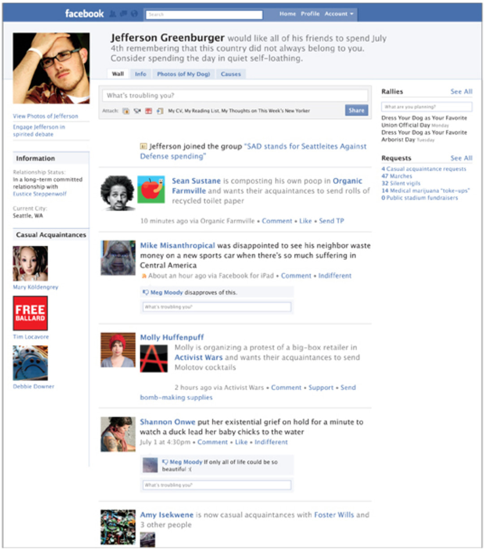
Task: Click 'Send TP' on Sean's post
Action: (x=332, y=221)
